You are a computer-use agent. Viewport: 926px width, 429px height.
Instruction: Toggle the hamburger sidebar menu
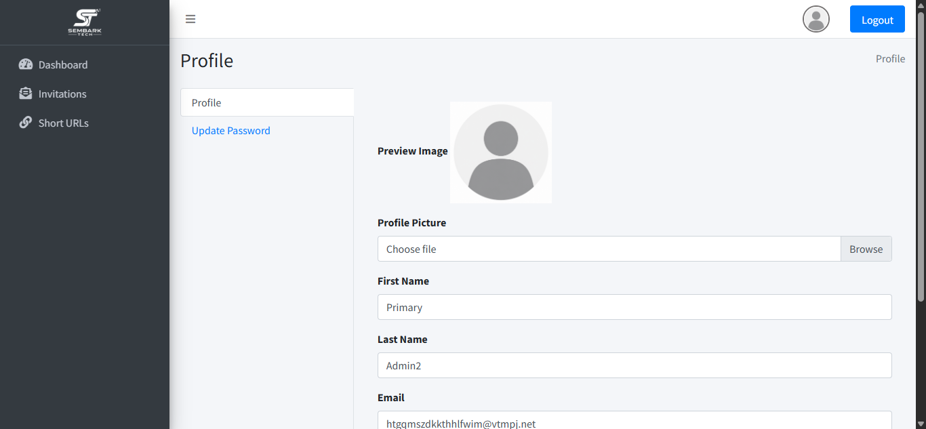pyautogui.click(x=190, y=19)
